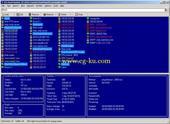Screen dimensions: 170x124
Task: Select the www.altavista.com test
Action: [x=41, y=40]
